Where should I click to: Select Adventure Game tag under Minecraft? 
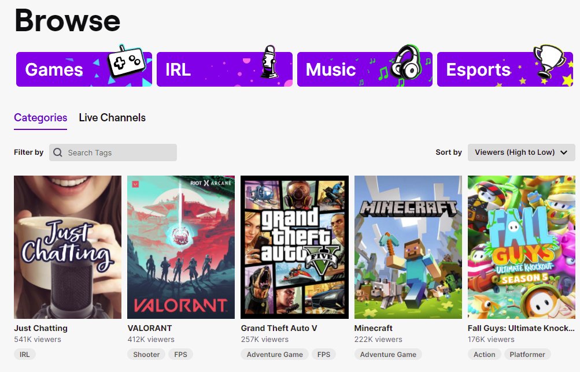click(x=388, y=354)
